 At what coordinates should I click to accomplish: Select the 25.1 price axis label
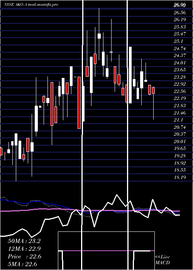pyautogui.click(x=178, y=41)
